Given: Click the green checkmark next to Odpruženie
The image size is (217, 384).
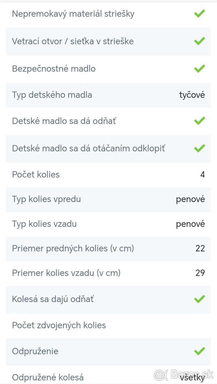Looking at the screenshot, I should (199, 351).
